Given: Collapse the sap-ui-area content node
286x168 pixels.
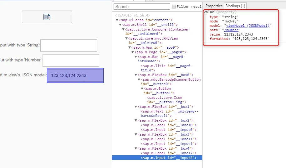Looking at the screenshot, I should point(117,20).
